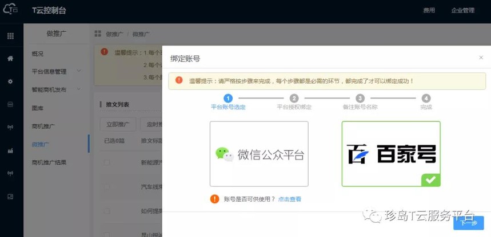Click the T云 cloud logo icon

pos(10,10)
